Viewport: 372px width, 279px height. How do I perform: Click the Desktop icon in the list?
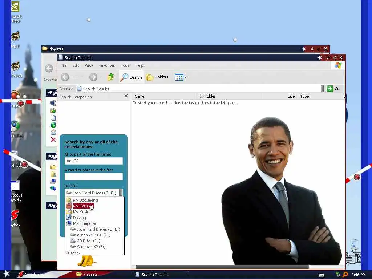[x=69, y=217]
